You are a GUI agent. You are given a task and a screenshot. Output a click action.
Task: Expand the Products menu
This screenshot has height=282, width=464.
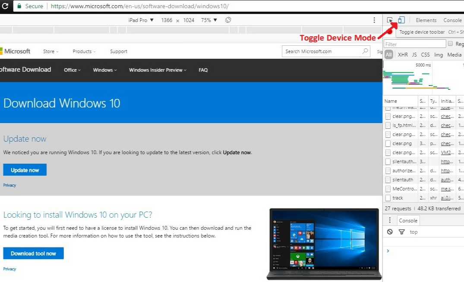84,51
